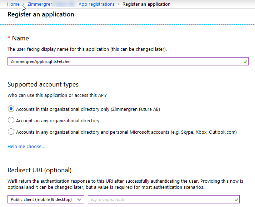
Task: Open the Zimmergren directory breadcrumb
Action: [40, 4]
